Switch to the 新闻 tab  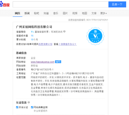[x=27, y=13]
